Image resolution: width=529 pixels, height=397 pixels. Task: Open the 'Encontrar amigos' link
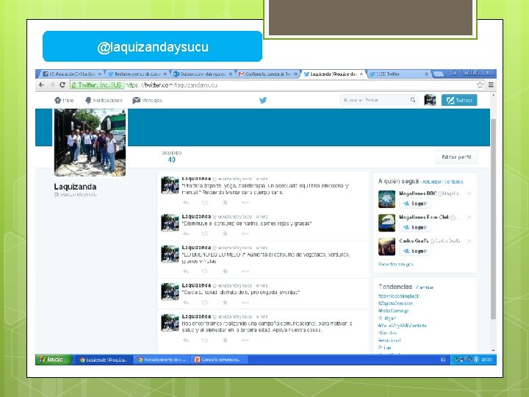(396, 265)
